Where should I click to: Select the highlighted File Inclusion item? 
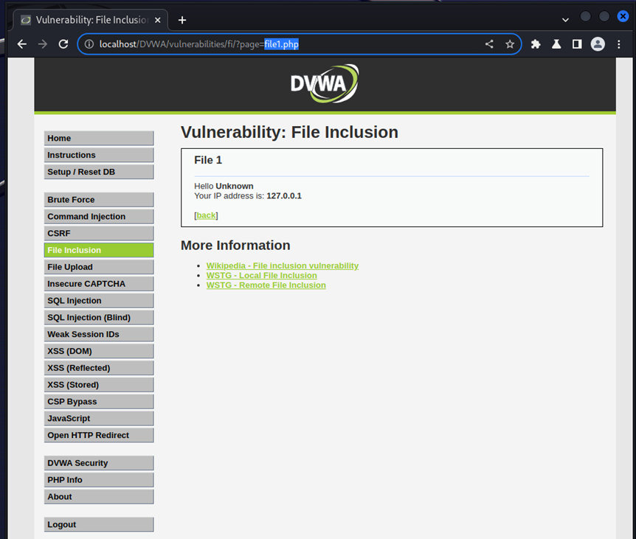click(99, 250)
